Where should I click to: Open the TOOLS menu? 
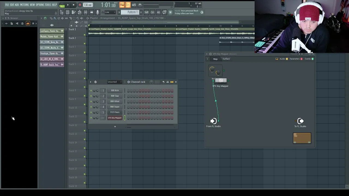coord(48,5)
